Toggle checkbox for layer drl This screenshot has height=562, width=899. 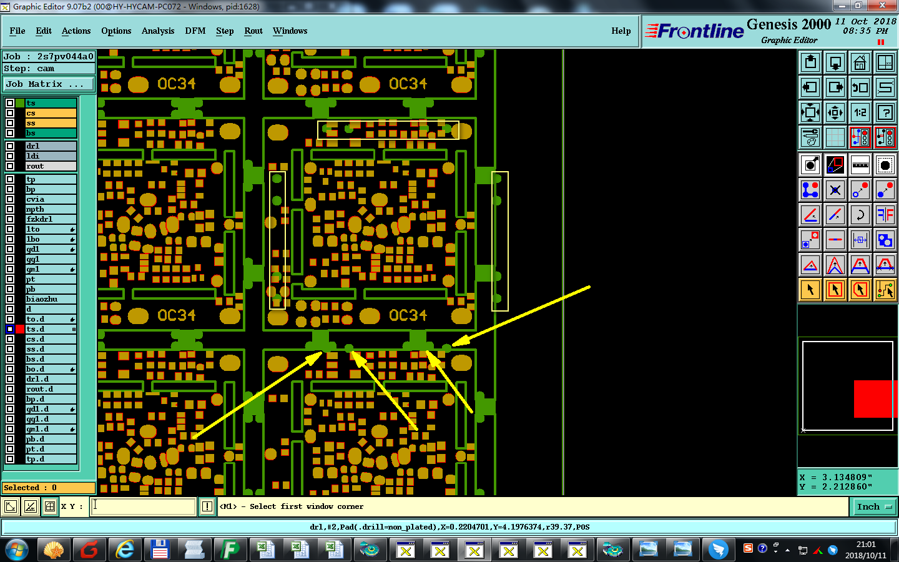10,146
